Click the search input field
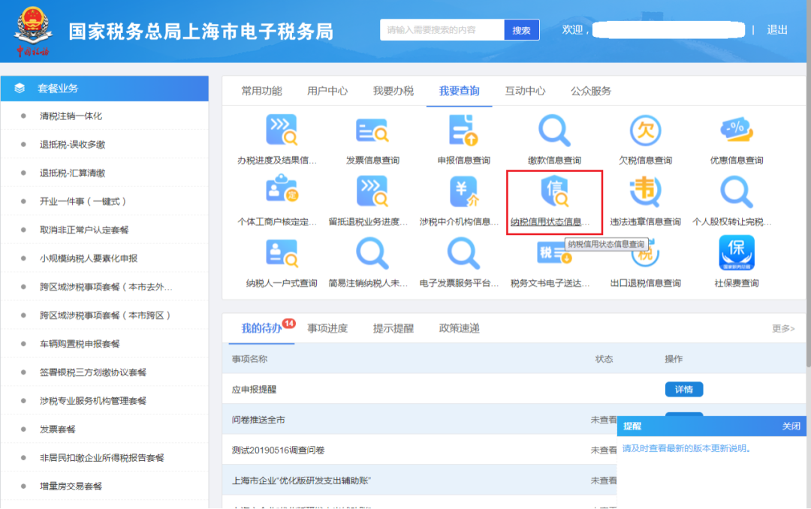Screen dimensions: 811x509 (x=442, y=30)
